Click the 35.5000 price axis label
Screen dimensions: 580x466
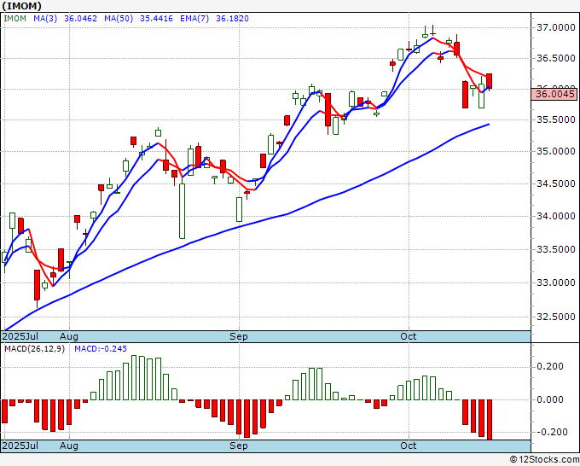(555, 119)
